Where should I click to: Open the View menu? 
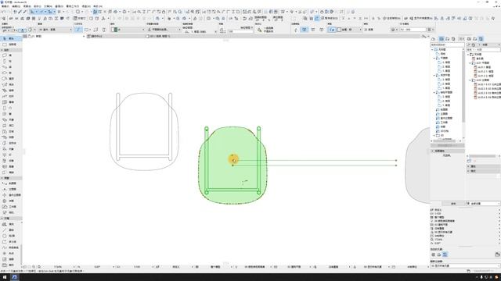27,6
